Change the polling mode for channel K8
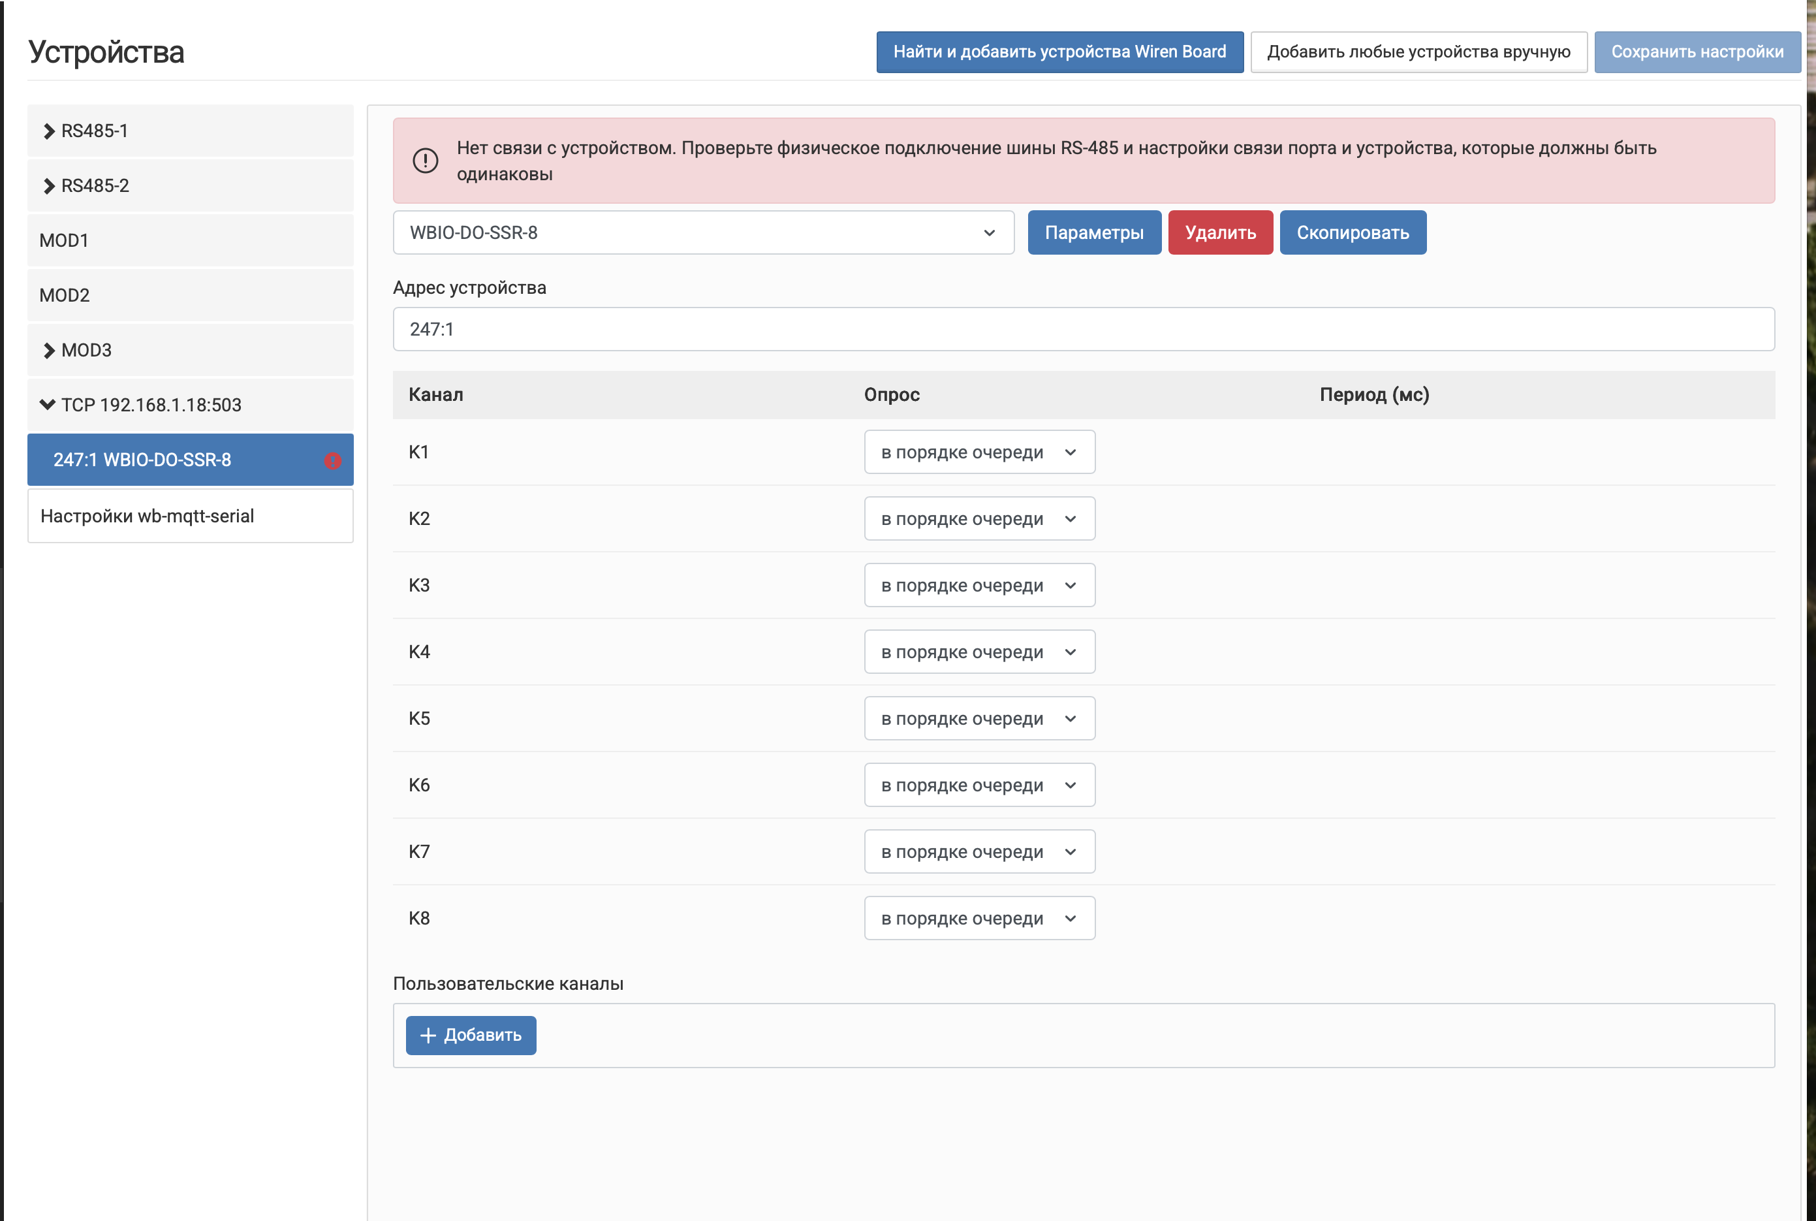 click(978, 918)
